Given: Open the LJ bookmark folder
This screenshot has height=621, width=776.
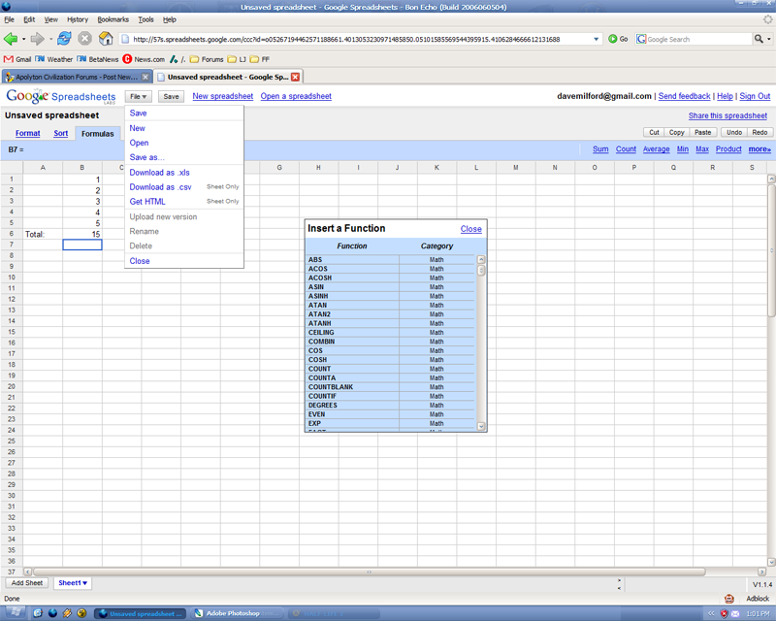Looking at the screenshot, I should point(237,59).
